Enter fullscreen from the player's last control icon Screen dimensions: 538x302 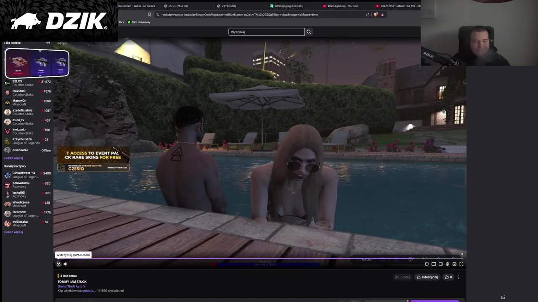point(461,264)
